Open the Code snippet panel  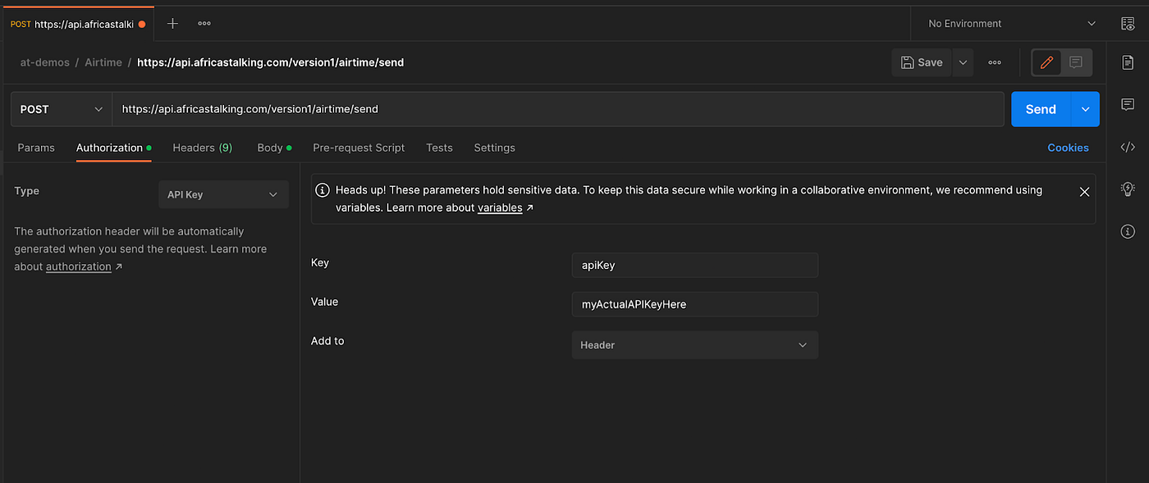point(1128,147)
